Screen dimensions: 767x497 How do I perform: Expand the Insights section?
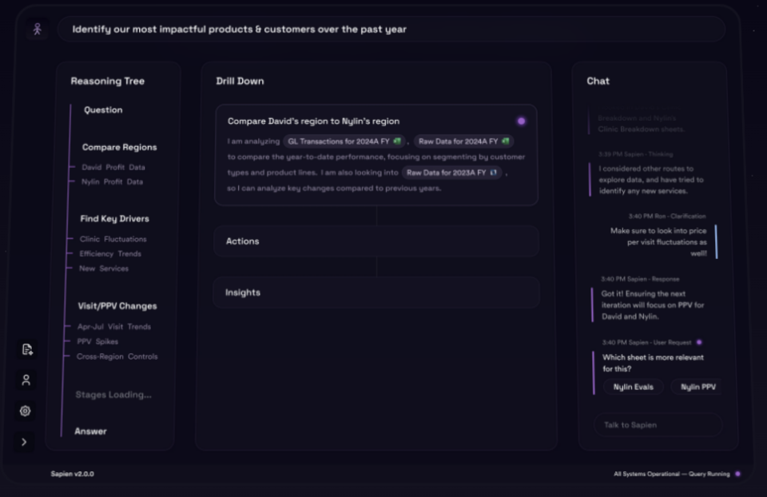coord(376,292)
